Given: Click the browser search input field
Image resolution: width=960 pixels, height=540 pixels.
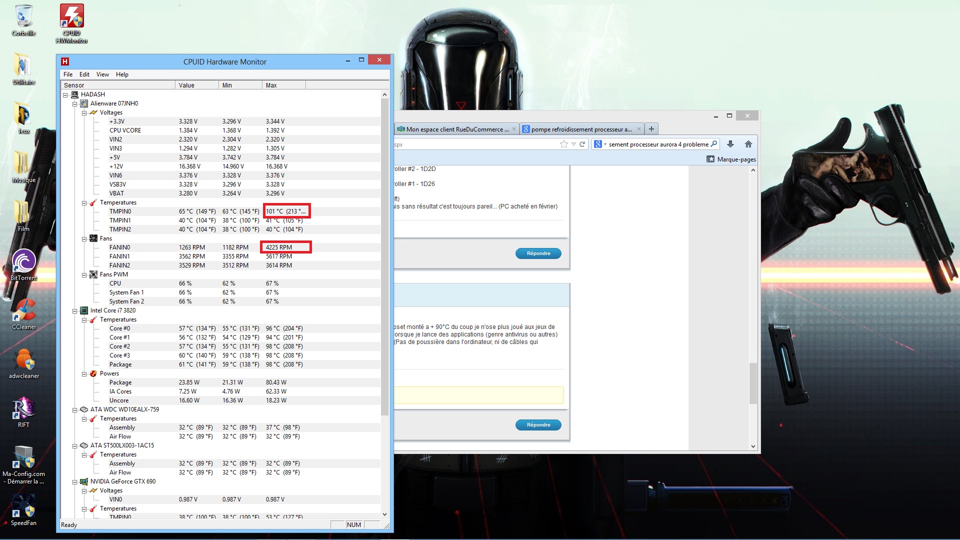Looking at the screenshot, I should tap(658, 144).
